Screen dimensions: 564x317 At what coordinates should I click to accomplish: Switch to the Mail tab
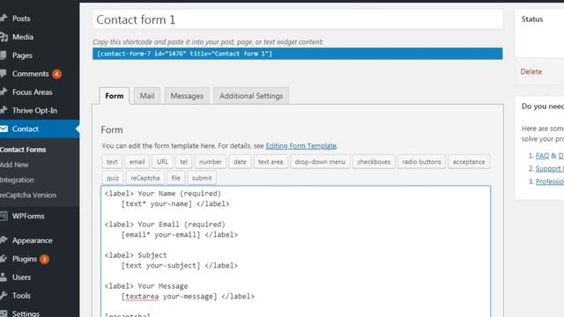tap(147, 96)
